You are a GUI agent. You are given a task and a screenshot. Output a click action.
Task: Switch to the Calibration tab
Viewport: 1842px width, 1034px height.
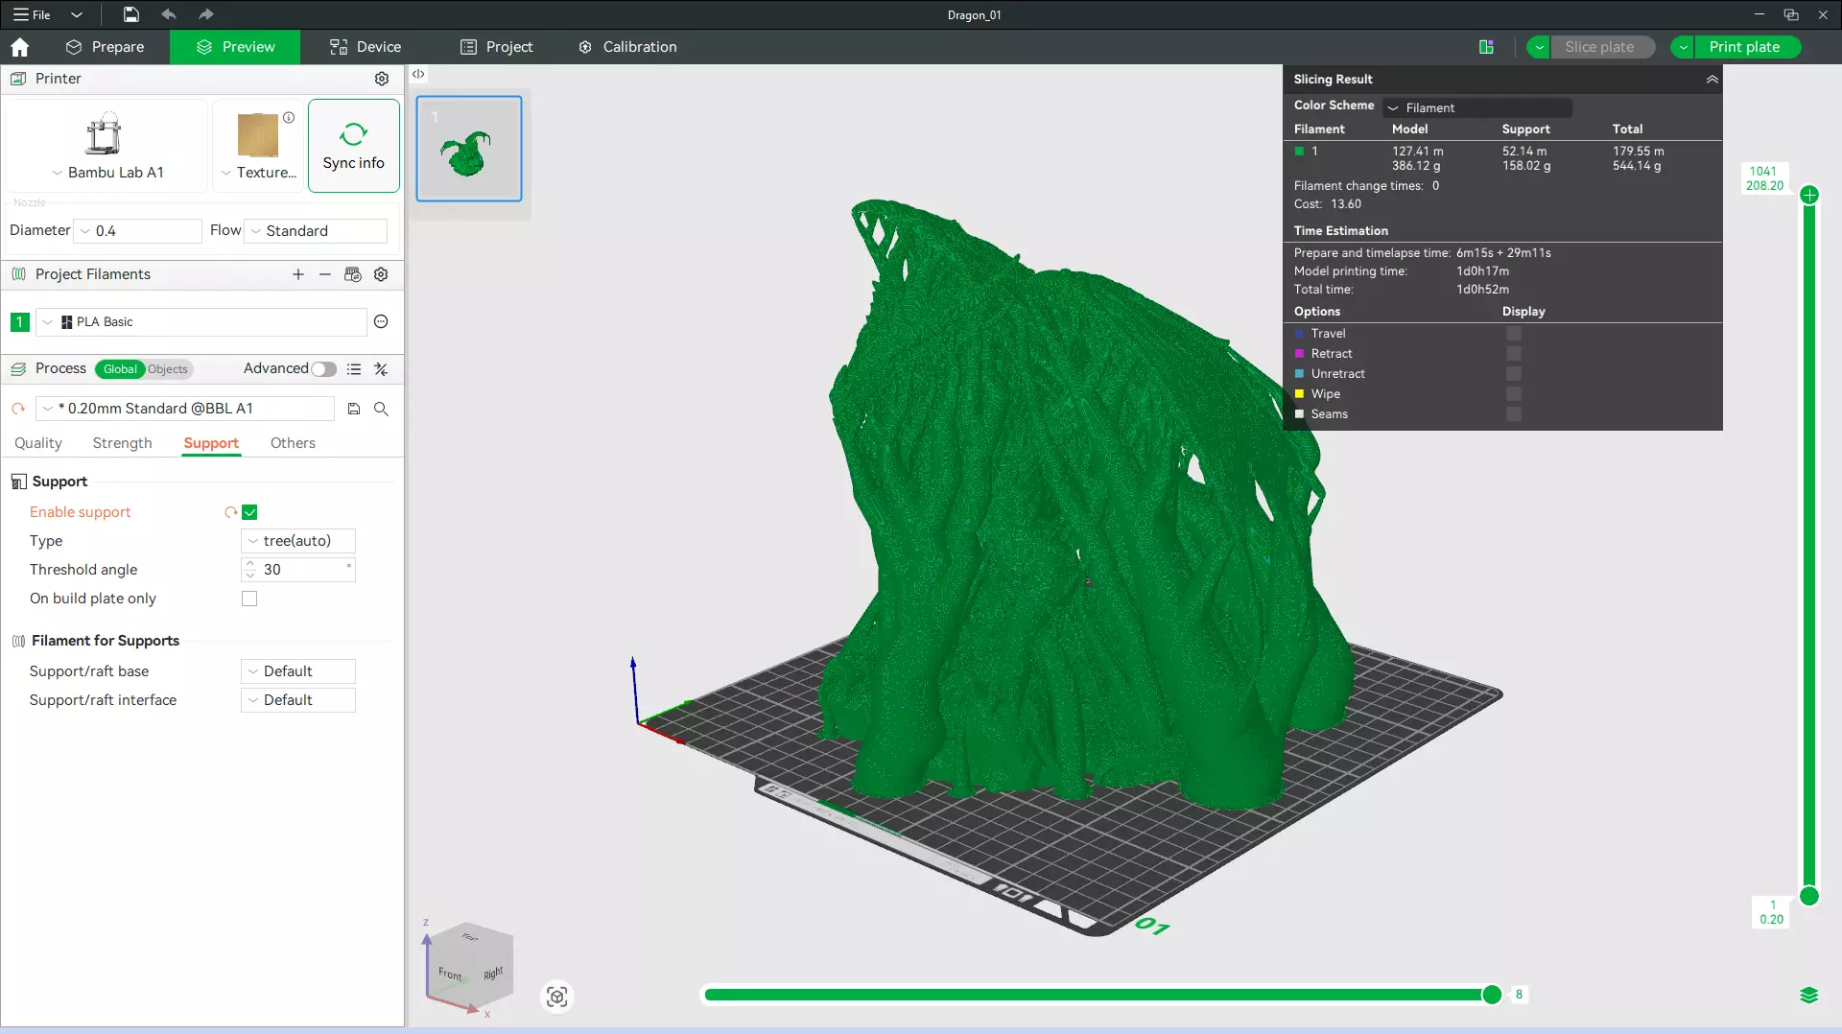pyautogui.click(x=627, y=47)
